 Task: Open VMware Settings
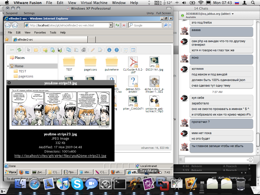29,13
